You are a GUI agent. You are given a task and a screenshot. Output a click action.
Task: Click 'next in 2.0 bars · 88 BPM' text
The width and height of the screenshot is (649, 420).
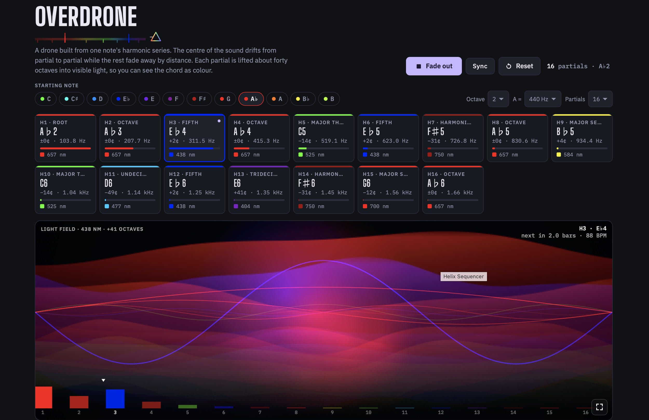pos(564,235)
